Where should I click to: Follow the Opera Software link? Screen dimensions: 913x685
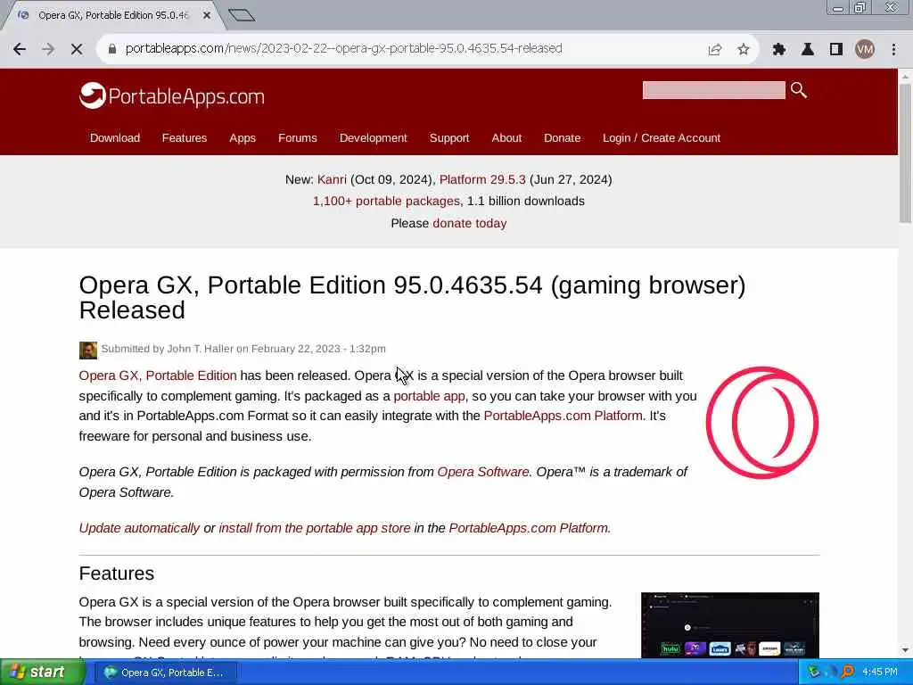click(483, 472)
